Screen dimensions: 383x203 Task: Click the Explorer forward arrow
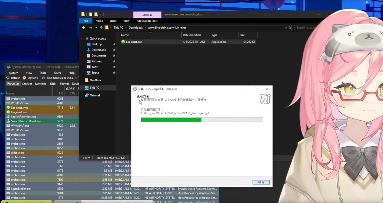[90, 28]
